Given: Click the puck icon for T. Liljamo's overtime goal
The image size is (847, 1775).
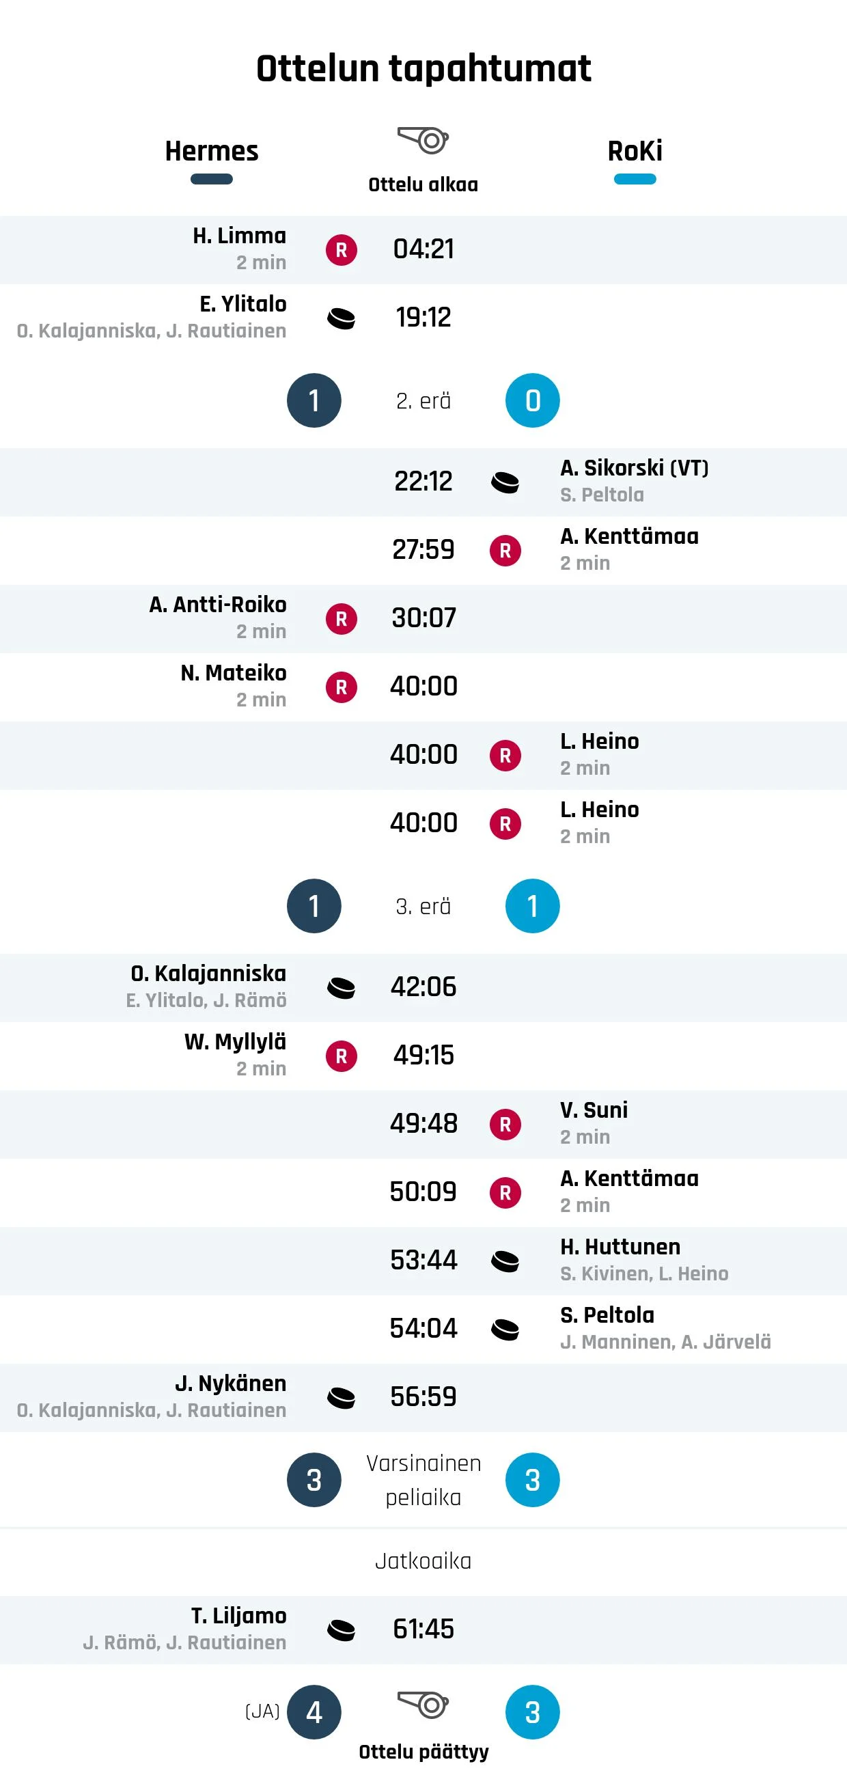Looking at the screenshot, I should pos(341,1630).
